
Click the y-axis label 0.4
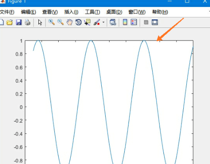coord(19,81)
